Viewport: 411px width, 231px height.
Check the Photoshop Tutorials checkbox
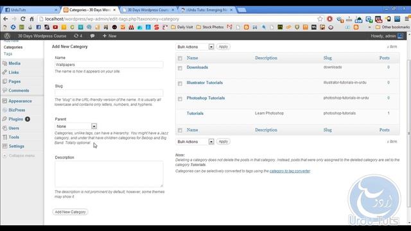click(x=180, y=99)
